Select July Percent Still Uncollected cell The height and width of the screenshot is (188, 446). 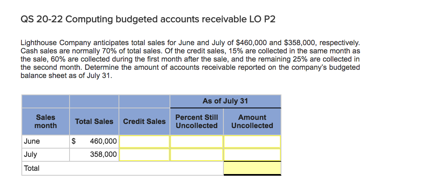(x=197, y=155)
